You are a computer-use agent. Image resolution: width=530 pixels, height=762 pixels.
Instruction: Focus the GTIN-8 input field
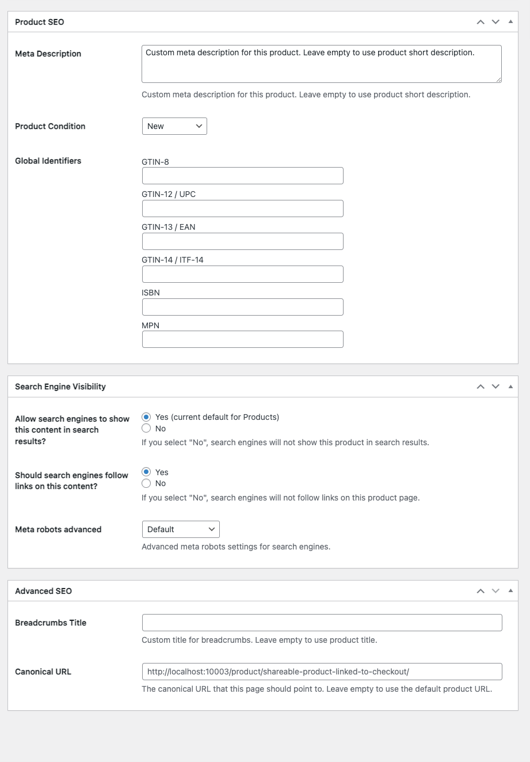point(242,176)
